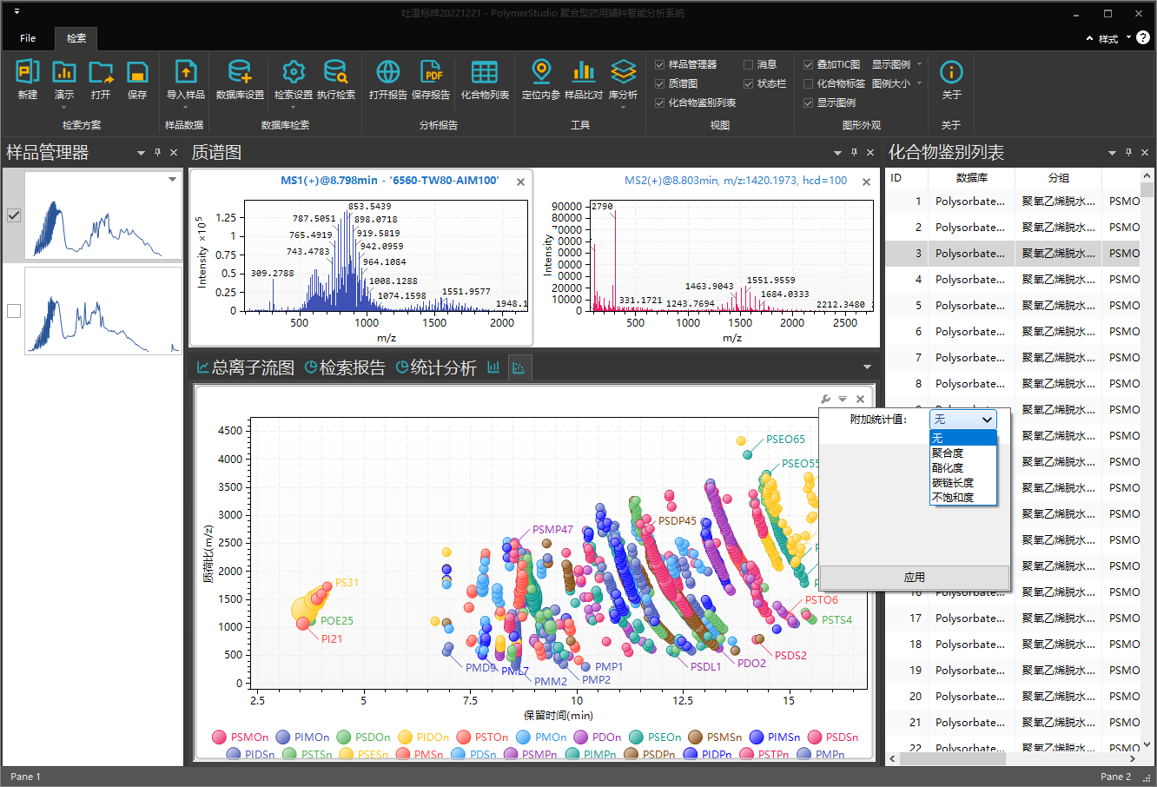Sort by the 分组 column header
The width and height of the screenshot is (1157, 787).
1058,177
